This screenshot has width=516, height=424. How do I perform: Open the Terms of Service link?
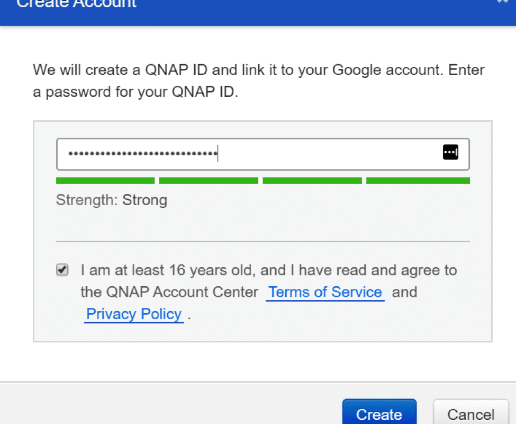pyautogui.click(x=325, y=292)
